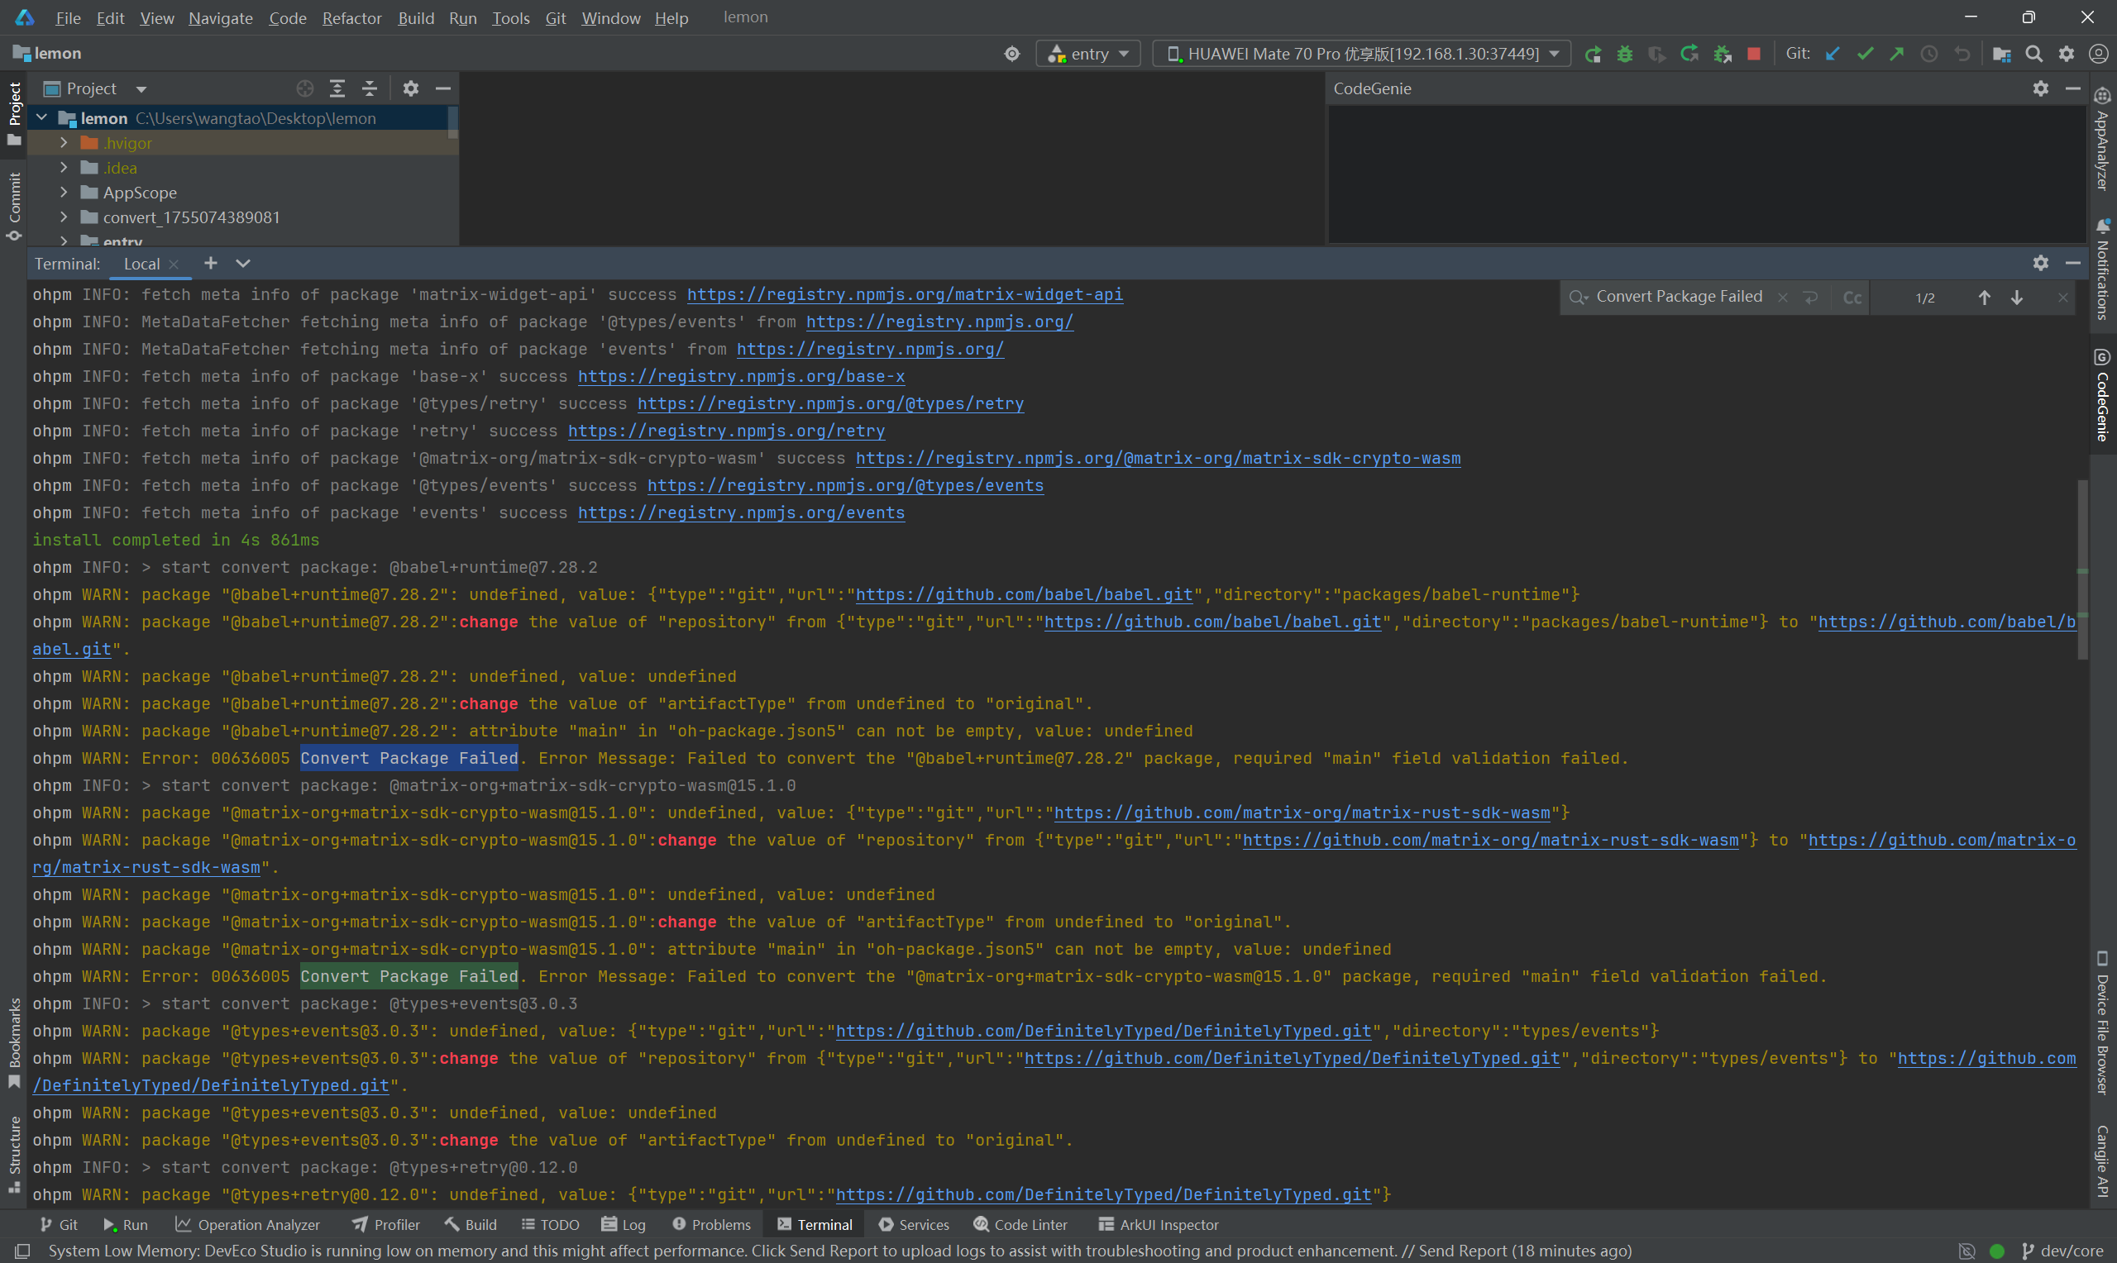Hide the Terminal tool window
The image size is (2117, 1263).
click(x=2074, y=263)
